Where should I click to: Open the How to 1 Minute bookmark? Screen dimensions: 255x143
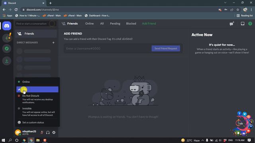click(x=27, y=15)
